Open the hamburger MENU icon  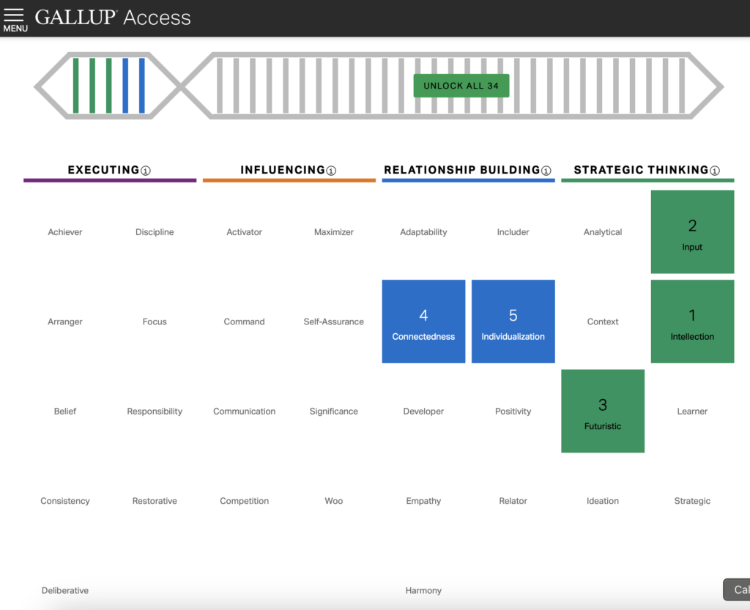pos(15,19)
